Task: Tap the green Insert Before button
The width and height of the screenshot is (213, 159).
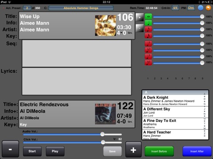Action: pyautogui.click(x=159, y=151)
